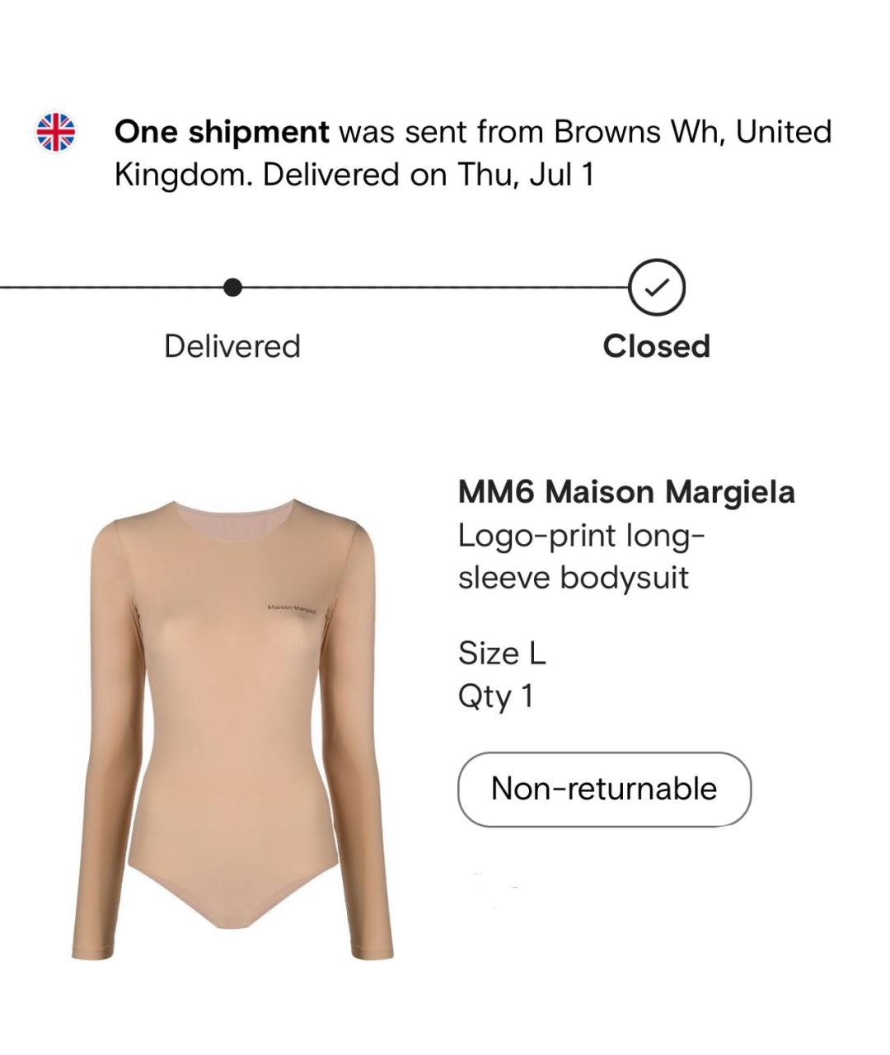The width and height of the screenshot is (890, 1055).
Task: Click the Delivered on Thu, Jul 1 text
Action: click(x=429, y=175)
